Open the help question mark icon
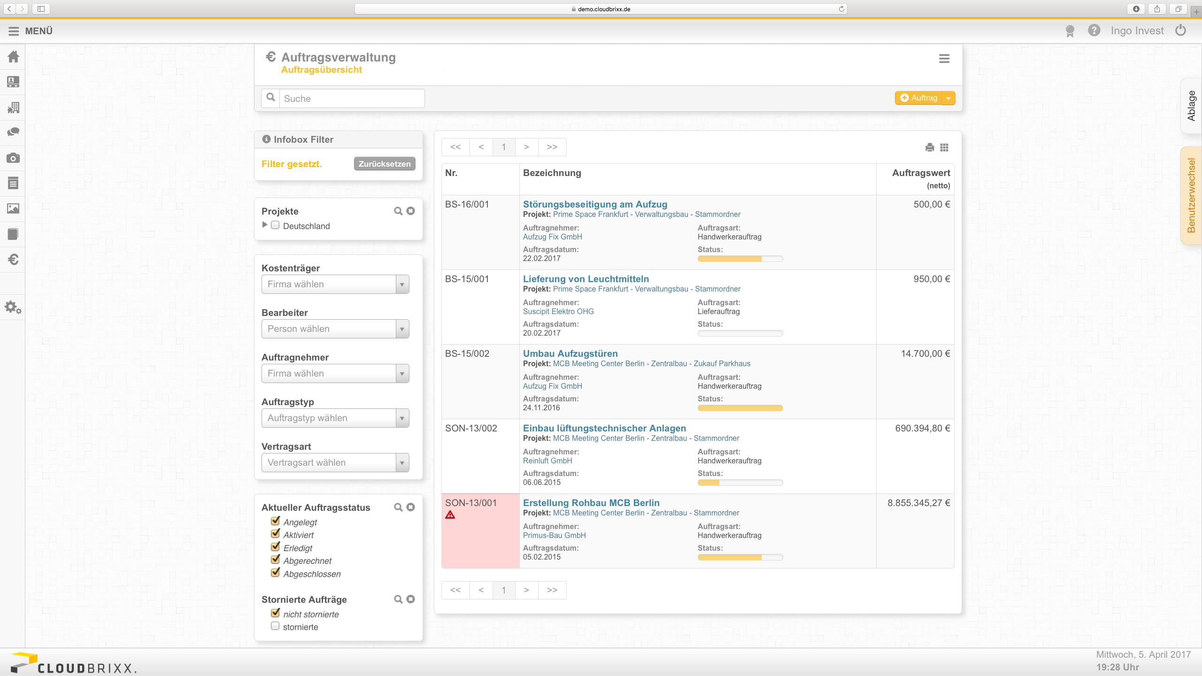The width and height of the screenshot is (1202, 676). coord(1094,31)
